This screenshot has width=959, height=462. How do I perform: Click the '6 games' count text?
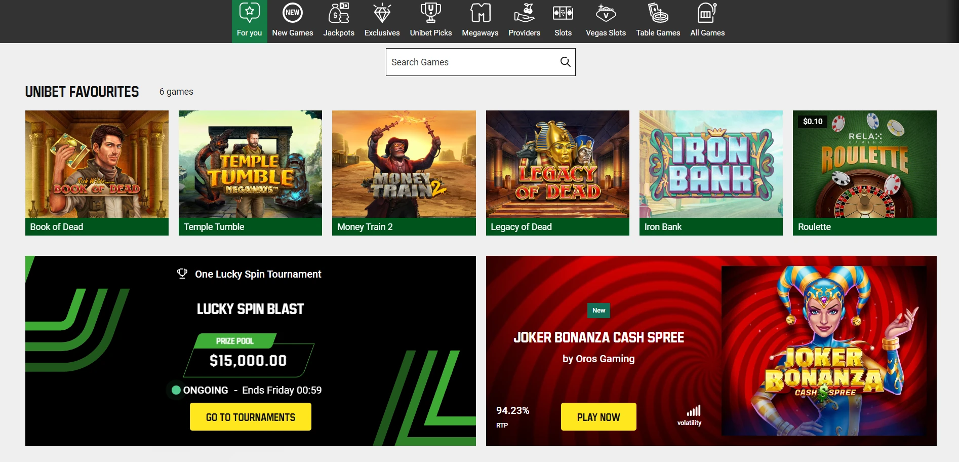176,92
